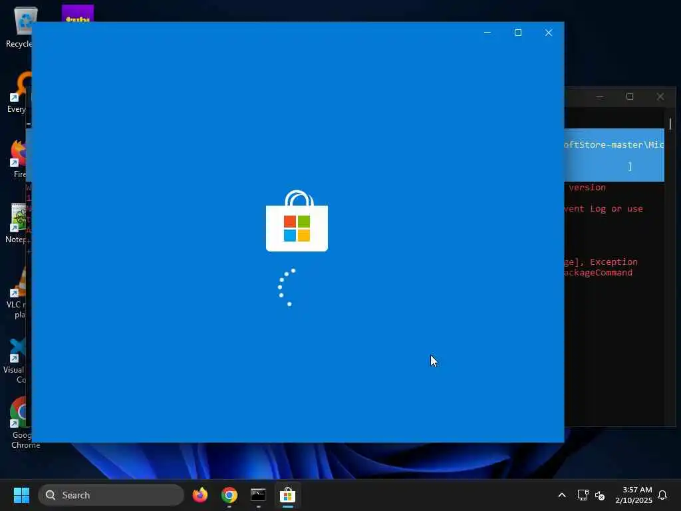Open the clock and date panel
Screen dimensions: 681x511
634,495
